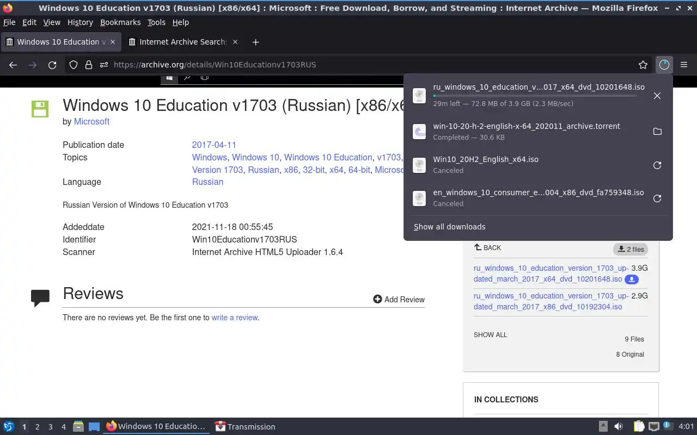697x435 pixels.
Task: Open the Edit menu
Action: pos(29,22)
